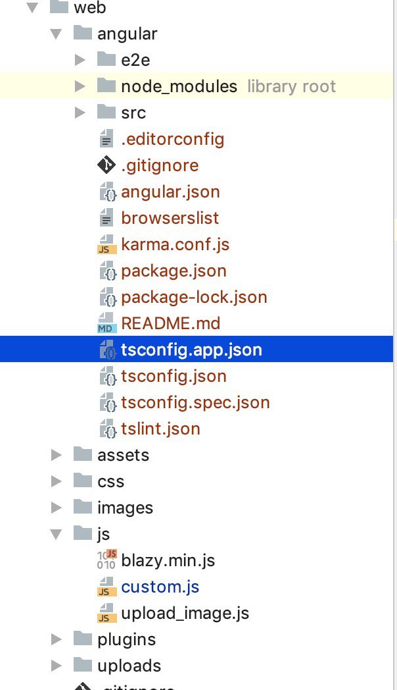397x690 pixels.
Task: Click the node_modules folder icon
Action: (106, 86)
